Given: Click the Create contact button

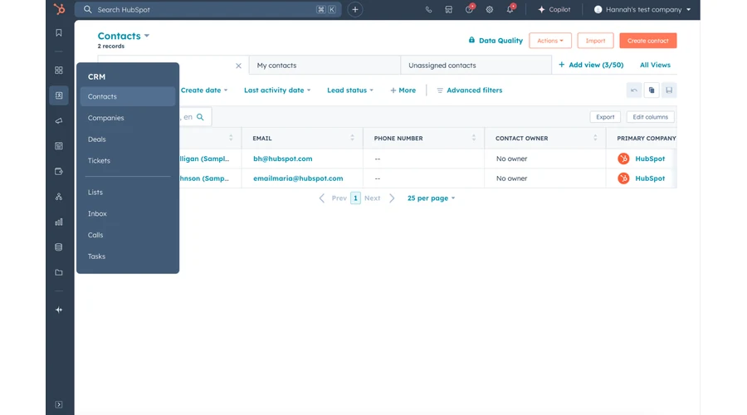Looking at the screenshot, I should (648, 41).
